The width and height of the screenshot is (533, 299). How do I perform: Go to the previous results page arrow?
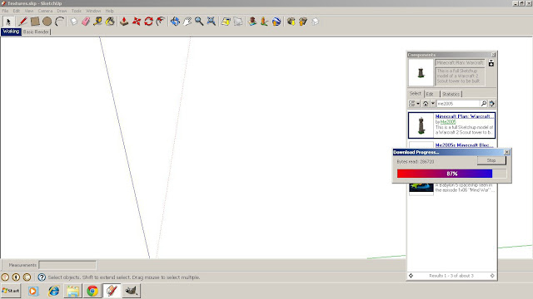coord(411,276)
